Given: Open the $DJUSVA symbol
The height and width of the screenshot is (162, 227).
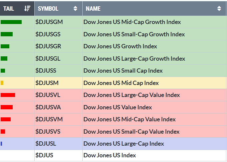Looking at the screenshot, I should (48, 107).
